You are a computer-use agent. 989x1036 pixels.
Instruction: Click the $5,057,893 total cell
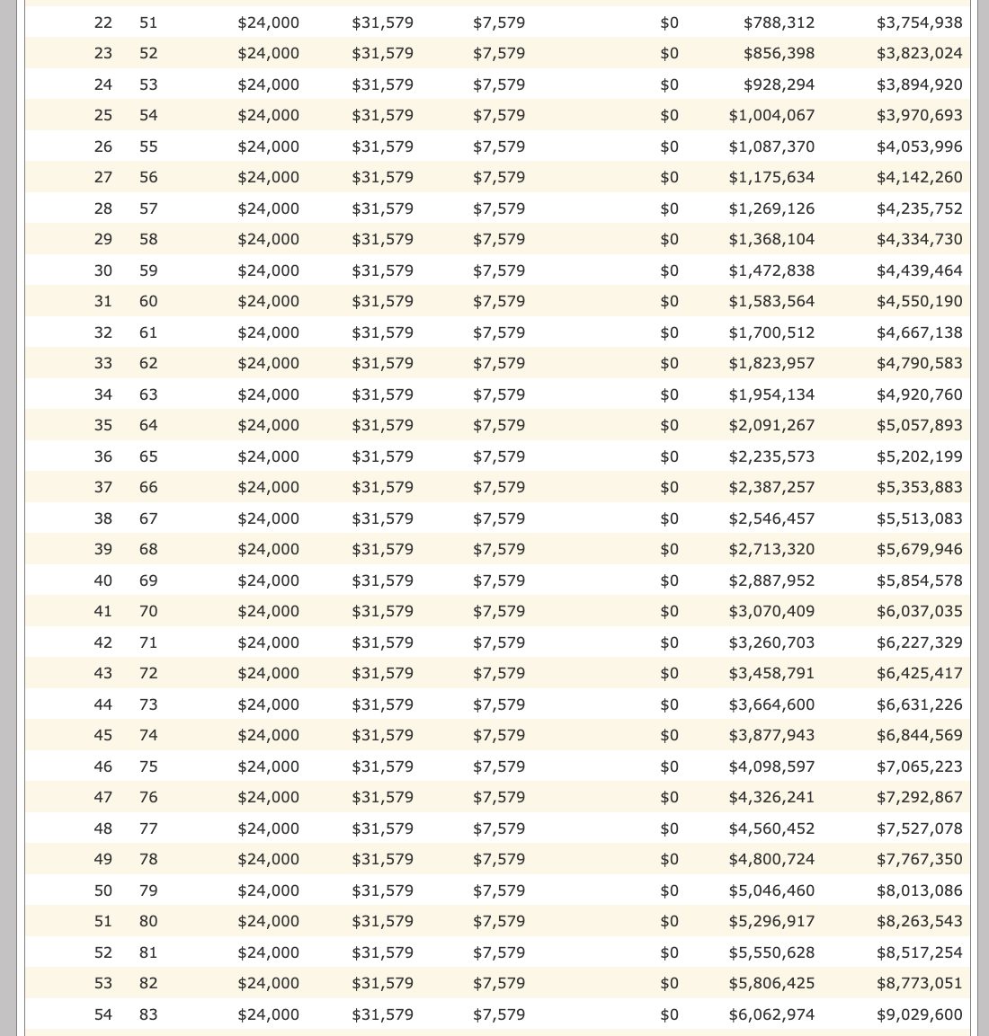pyautogui.click(x=920, y=426)
